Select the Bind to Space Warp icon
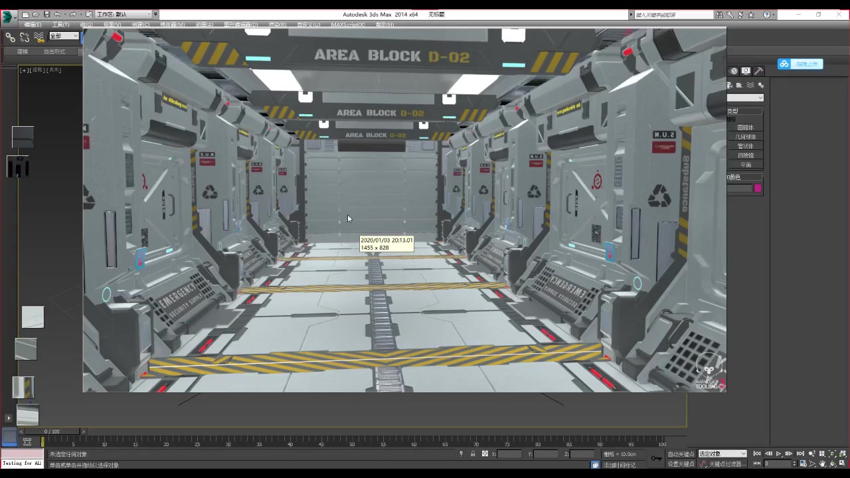850x478 pixels. click(x=39, y=37)
